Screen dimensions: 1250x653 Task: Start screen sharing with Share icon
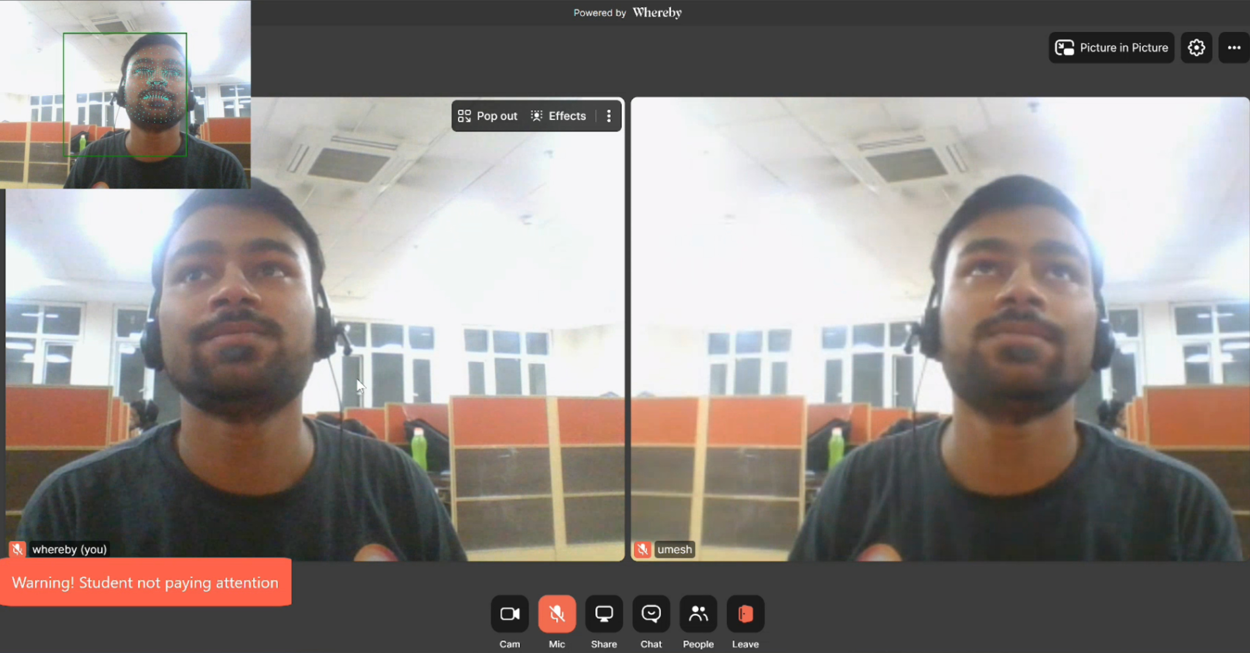point(604,614)
